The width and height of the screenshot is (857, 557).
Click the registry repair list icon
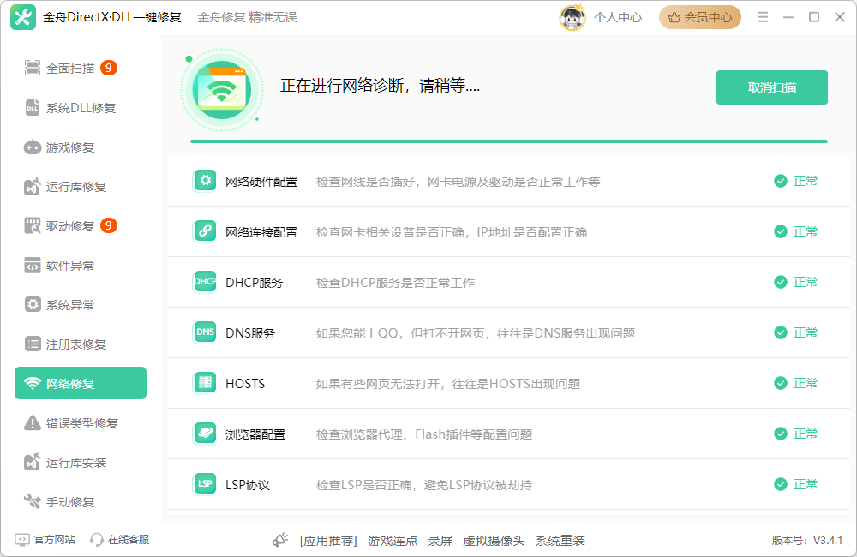click(x=33, y=344)
